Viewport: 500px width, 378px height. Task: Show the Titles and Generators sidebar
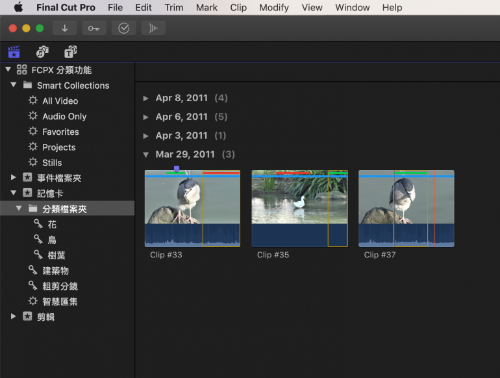point(70,52)
